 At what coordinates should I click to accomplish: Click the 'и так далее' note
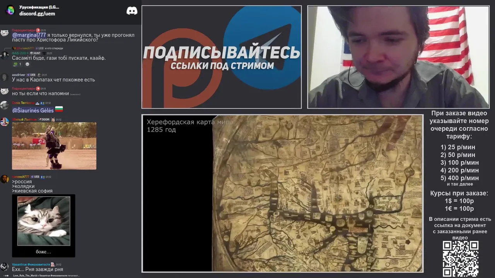(x=460, y=184)
